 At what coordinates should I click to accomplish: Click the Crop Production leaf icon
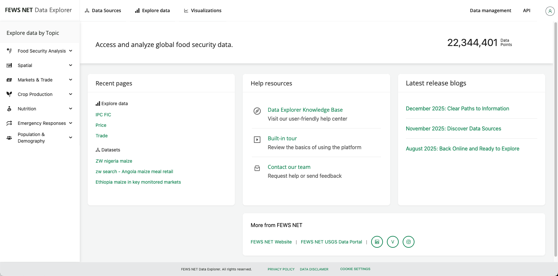coord(9,94)
